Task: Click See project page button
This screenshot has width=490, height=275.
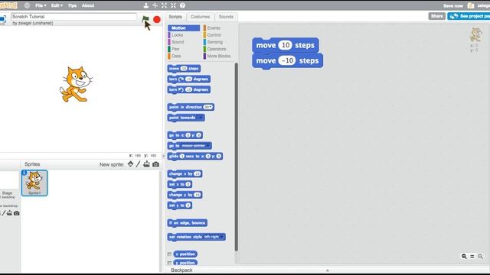Action: coord(469,16)
